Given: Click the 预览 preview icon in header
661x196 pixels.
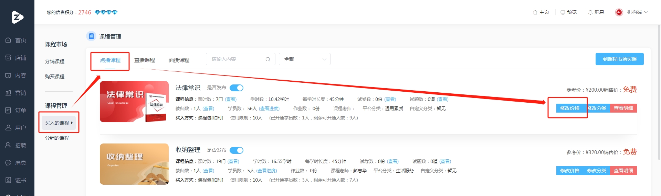Looking at the screenshot, I should pos(563,12).
